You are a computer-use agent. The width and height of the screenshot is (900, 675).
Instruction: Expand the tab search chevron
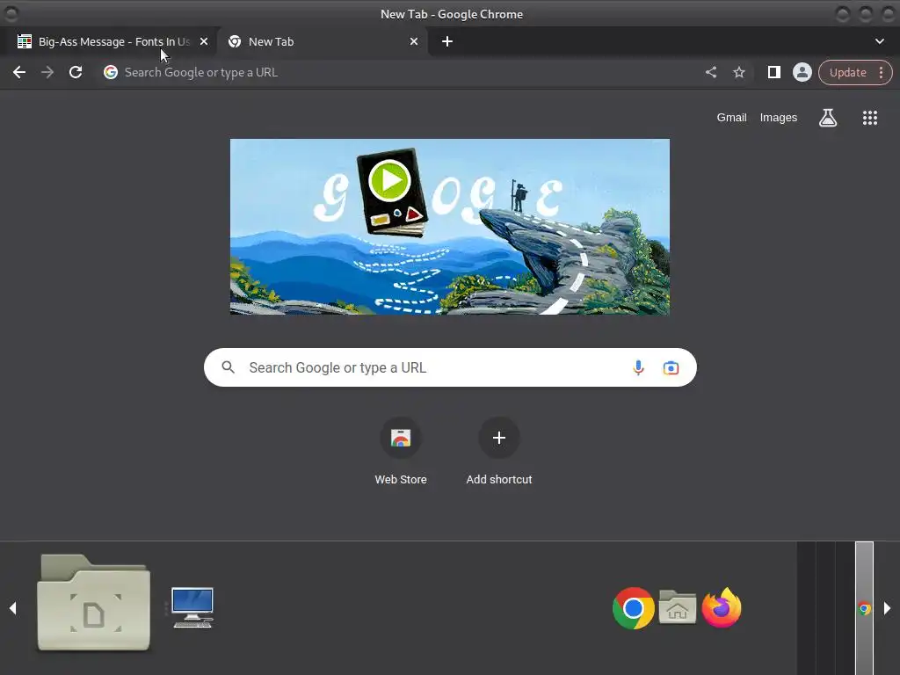879,41
